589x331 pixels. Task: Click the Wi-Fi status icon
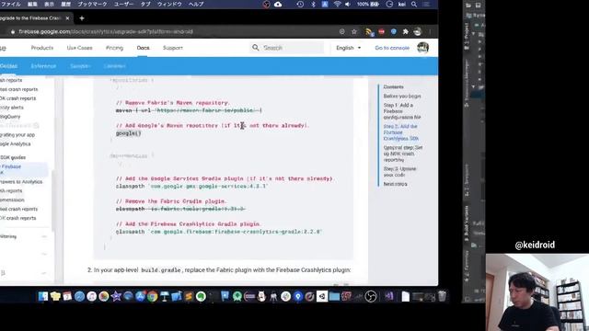[x=337, y=4]
